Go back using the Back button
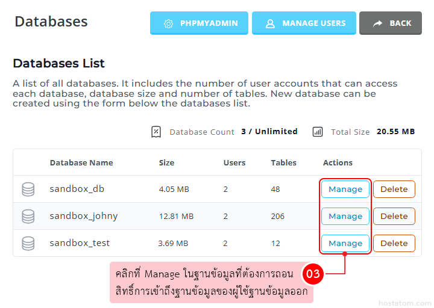 click(391, 23)
